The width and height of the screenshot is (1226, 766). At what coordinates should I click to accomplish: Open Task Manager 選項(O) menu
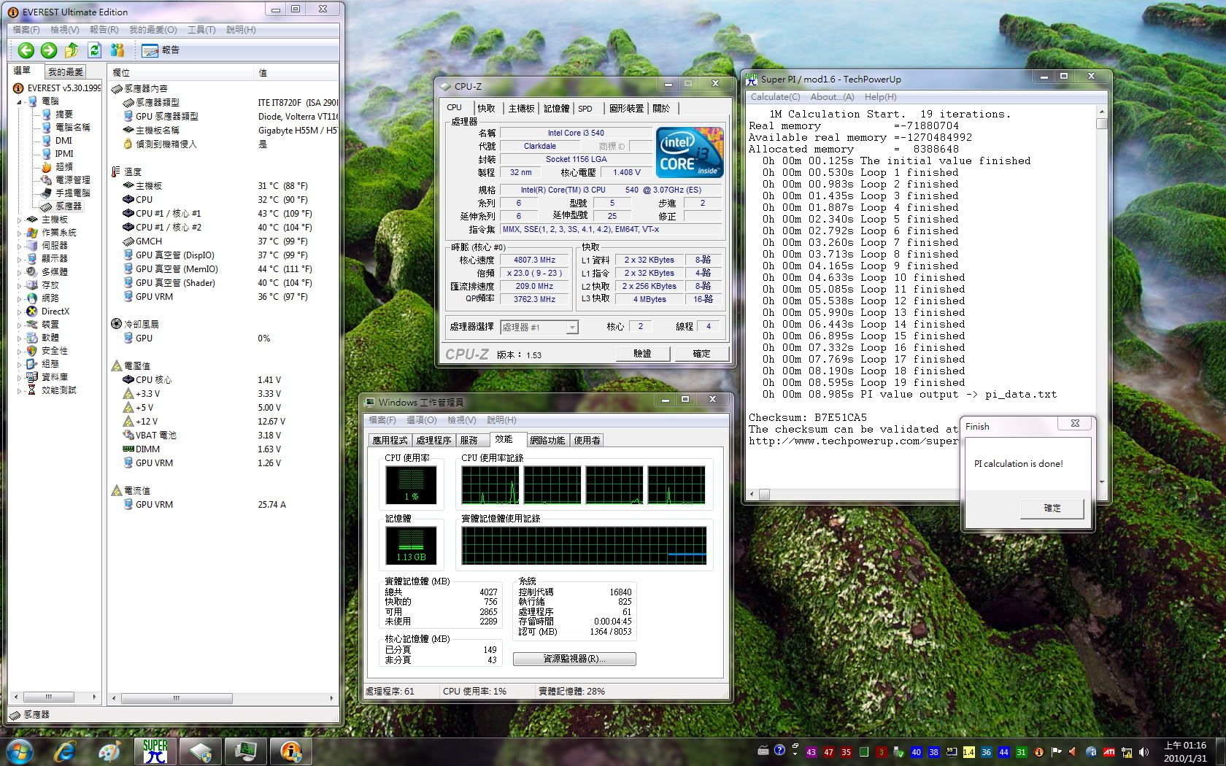[x=421, y=420]
